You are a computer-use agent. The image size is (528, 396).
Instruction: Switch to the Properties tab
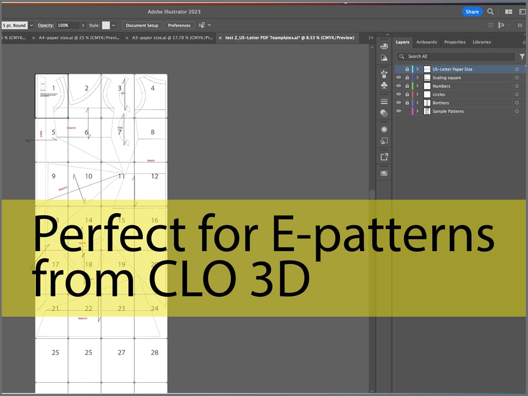(x=454, y=42)
